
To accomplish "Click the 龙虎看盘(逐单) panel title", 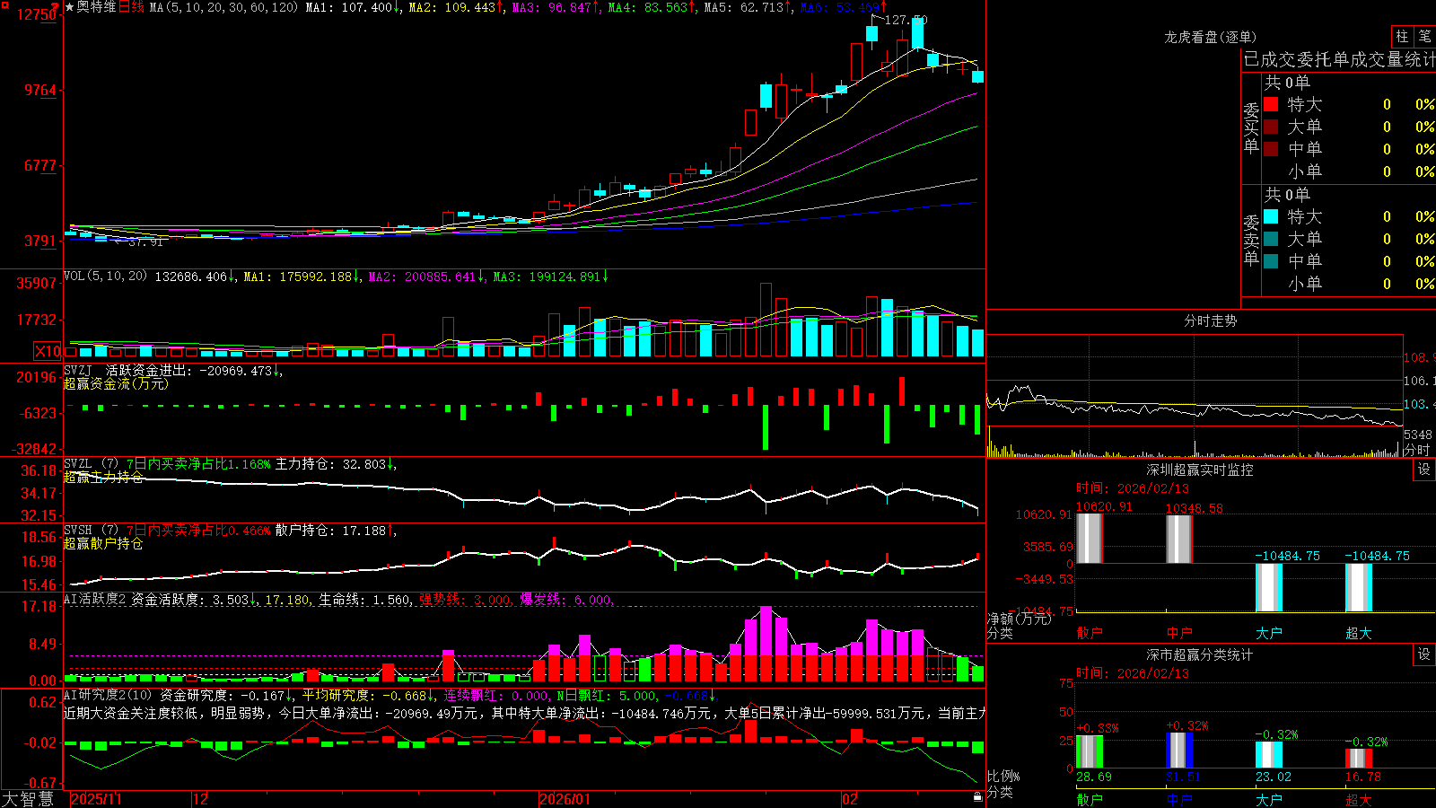I will [1210, 37].
